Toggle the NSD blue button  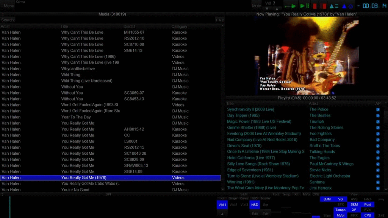[255, 205]
